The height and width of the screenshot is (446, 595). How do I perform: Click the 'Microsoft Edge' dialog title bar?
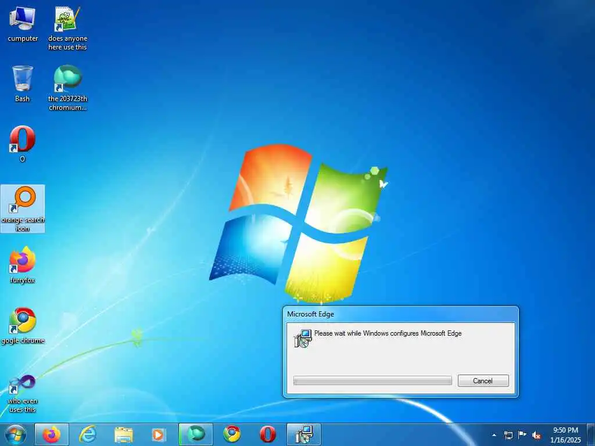(400, 314)
